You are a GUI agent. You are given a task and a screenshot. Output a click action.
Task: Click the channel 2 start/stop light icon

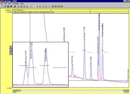pos(56,6)
